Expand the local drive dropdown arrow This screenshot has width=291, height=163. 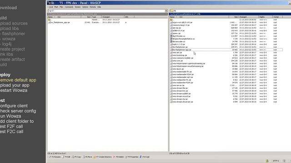click(x=166, y=11)
